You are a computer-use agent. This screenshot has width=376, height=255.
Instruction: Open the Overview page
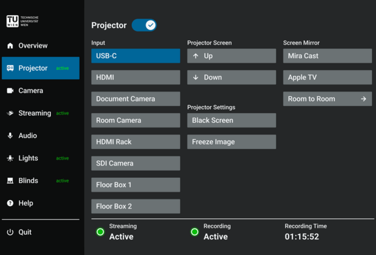(x=40, y=46)
